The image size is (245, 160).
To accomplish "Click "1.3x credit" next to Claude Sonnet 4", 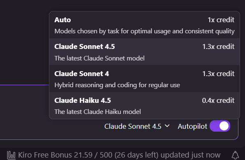I will pos(218,74).
